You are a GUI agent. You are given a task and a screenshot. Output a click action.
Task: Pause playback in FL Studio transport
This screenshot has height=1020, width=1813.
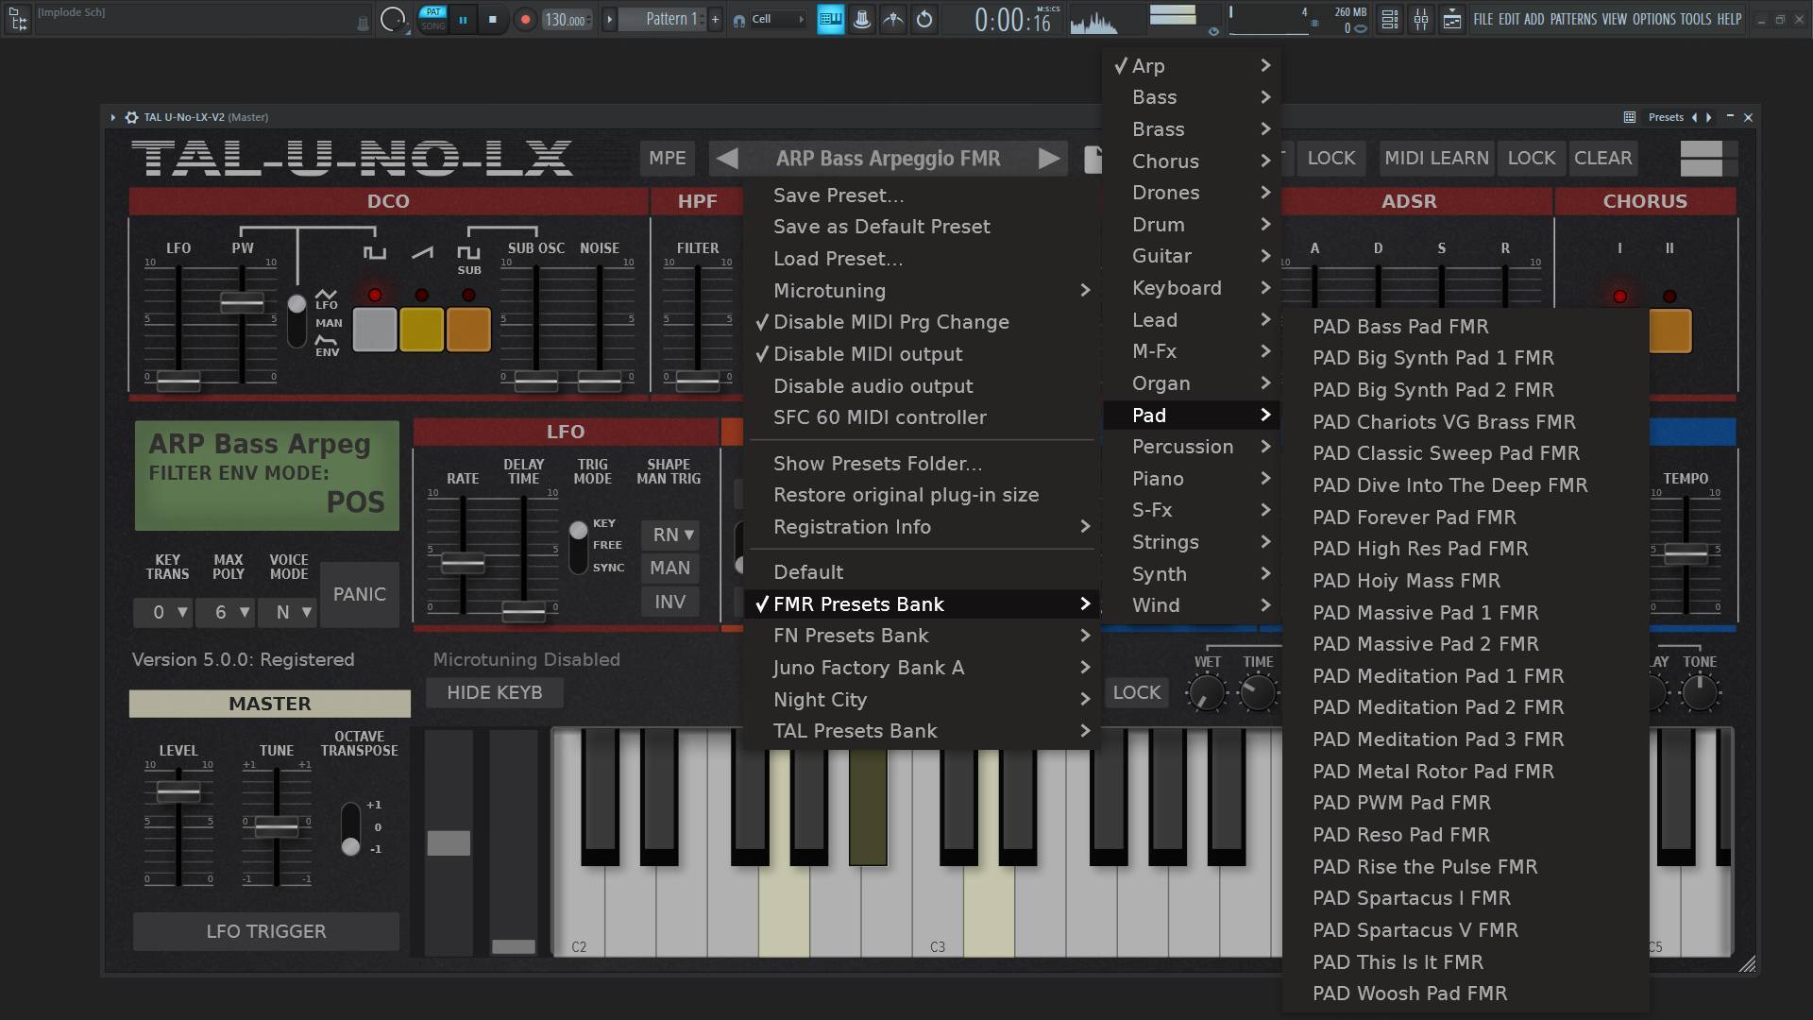click(x=463, y=20)
